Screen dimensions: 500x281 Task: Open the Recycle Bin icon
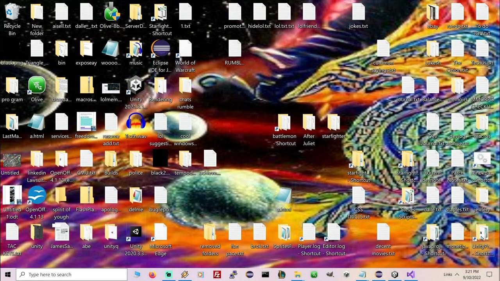12,12
